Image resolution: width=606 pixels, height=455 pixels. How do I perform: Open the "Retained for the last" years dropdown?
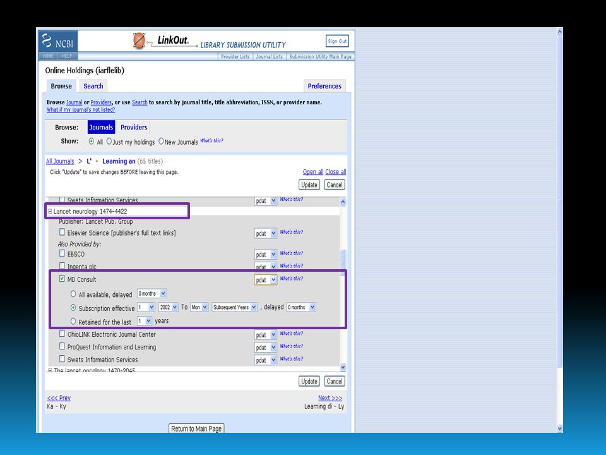(x=145, y=321)
